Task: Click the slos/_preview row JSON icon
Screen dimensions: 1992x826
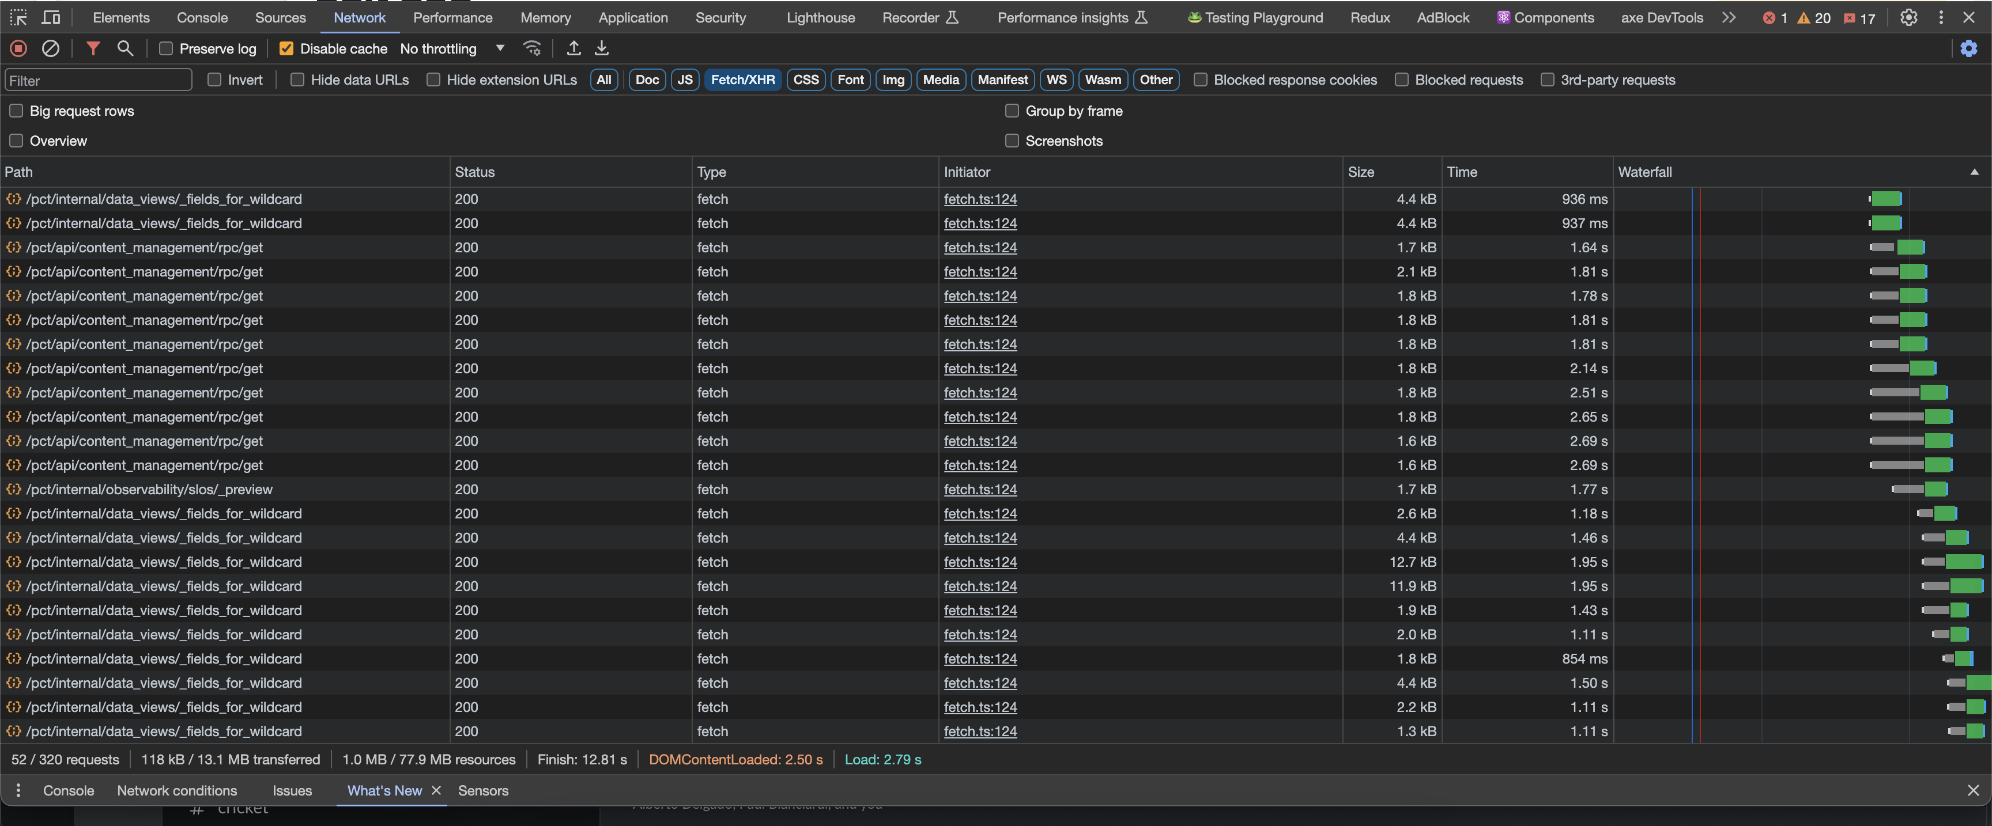Action: click(13, 489)
